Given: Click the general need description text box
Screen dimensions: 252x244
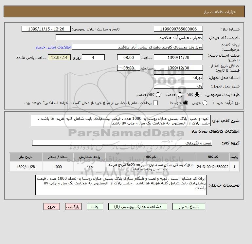Looking at the screenshot, I should [x=121, y=121].
